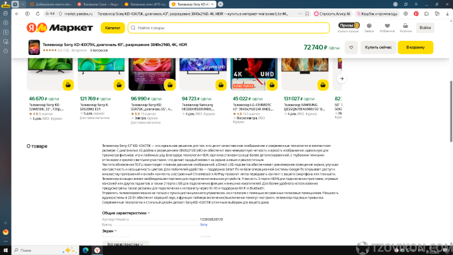This screenshot has height=255, width=453.
Task: Add the Sony KD-43X75K to favorites with the heart button
Action: pos(351,47)
